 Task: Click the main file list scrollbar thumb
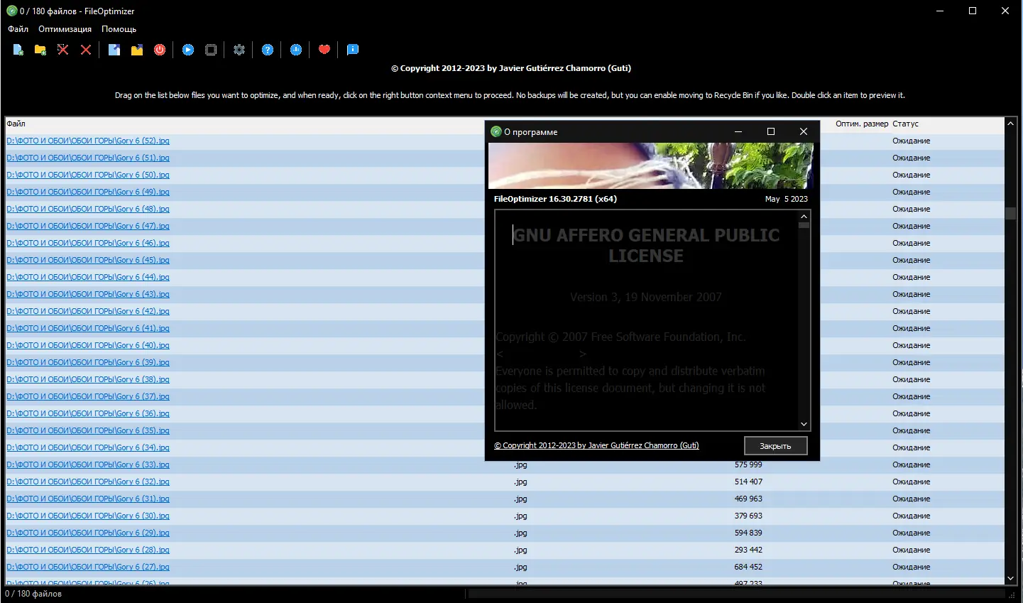coord(1010,213)
